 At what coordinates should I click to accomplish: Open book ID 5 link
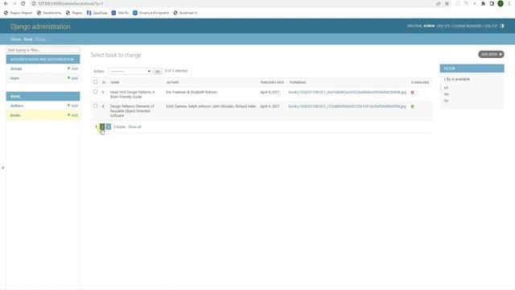[x=103, y=92]
